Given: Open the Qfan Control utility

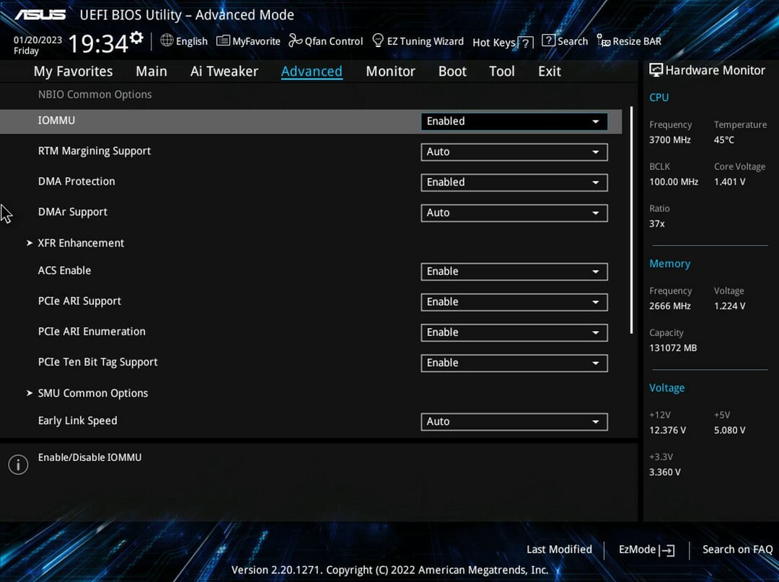Looking at the screenshot, I should [325, 41].
